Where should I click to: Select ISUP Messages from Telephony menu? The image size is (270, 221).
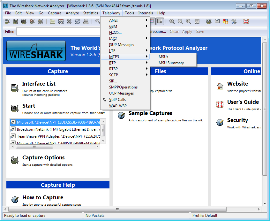point(125,45)
